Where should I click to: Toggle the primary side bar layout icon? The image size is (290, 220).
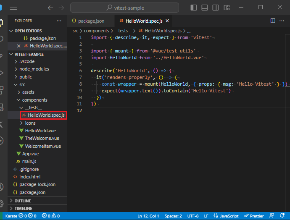[193, 8]
